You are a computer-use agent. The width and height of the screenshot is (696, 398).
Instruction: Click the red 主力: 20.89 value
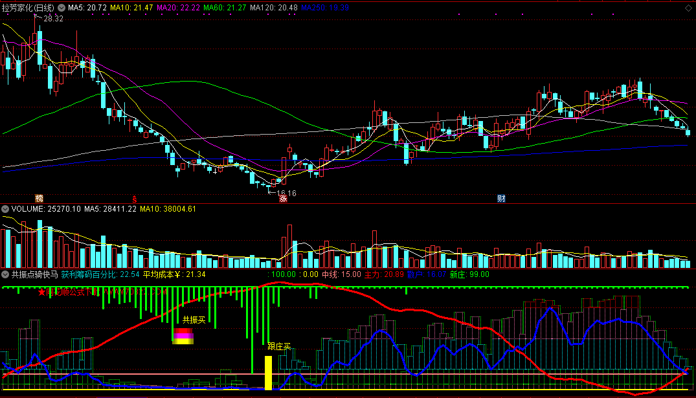385,274
